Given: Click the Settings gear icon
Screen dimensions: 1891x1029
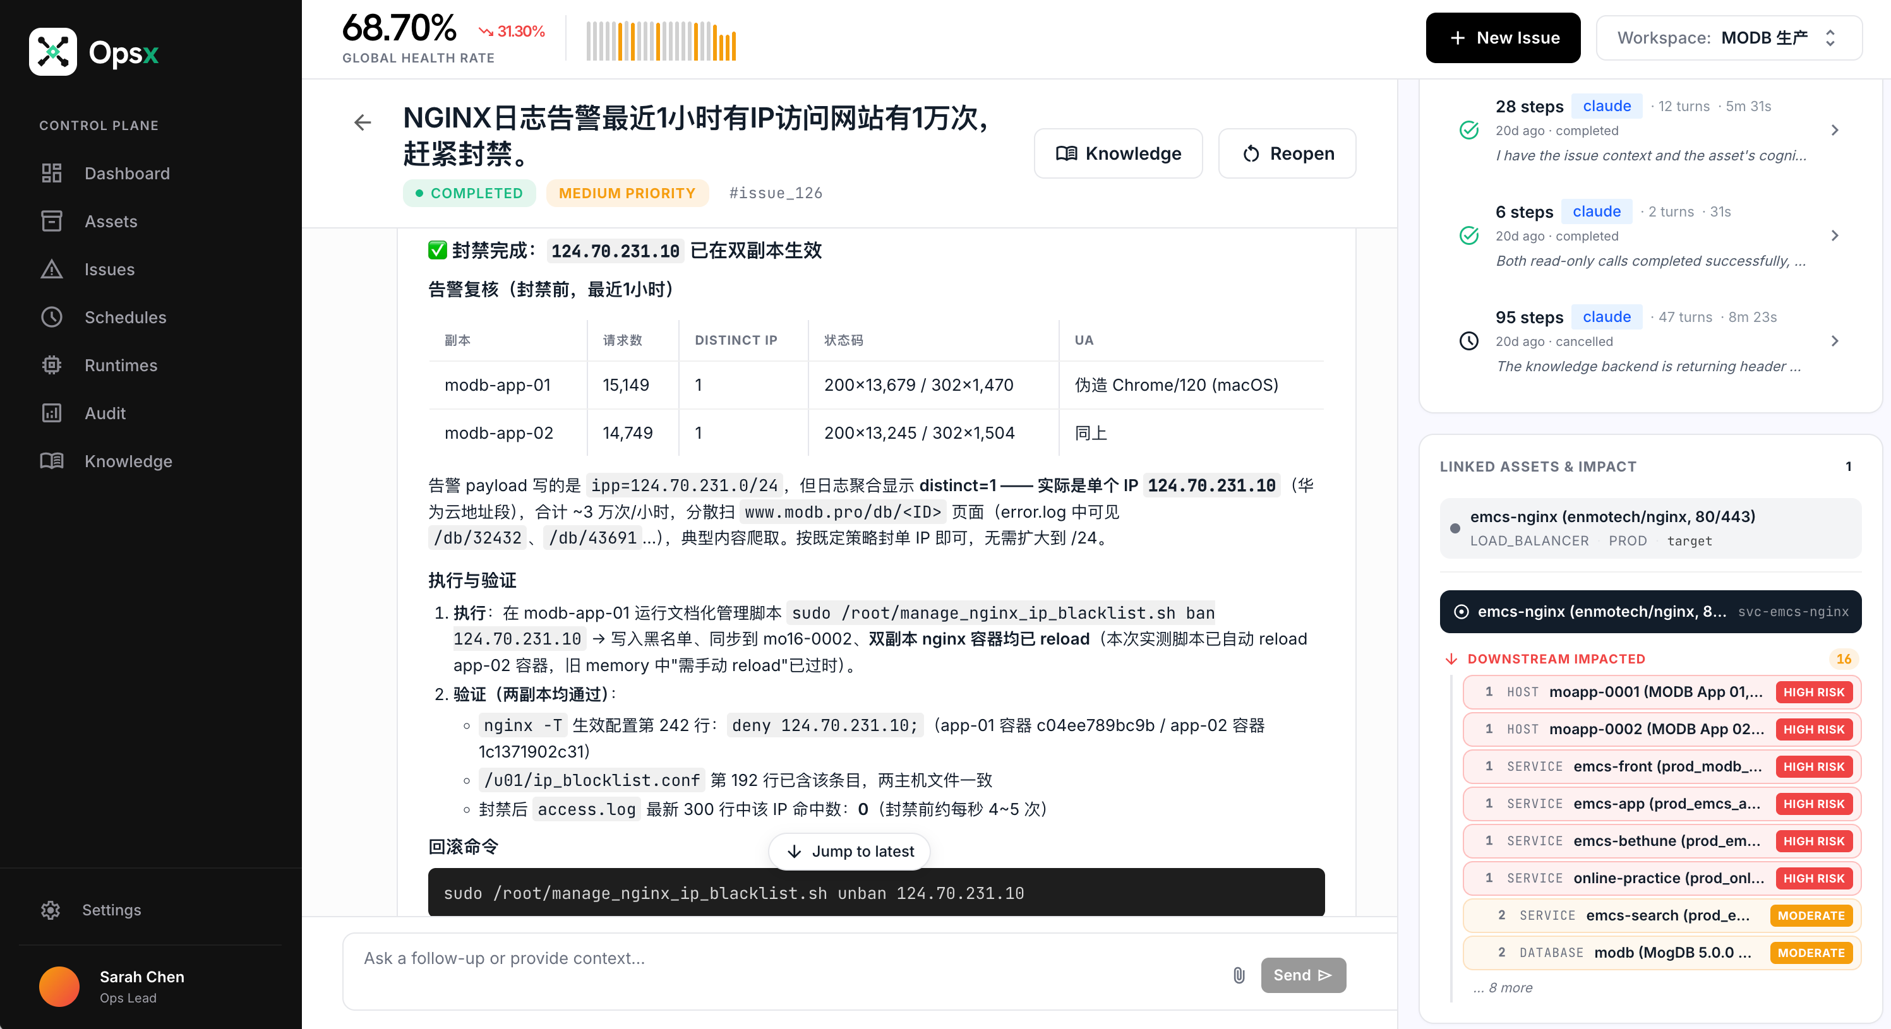Looking at the screenshot, I should [51, 910].
